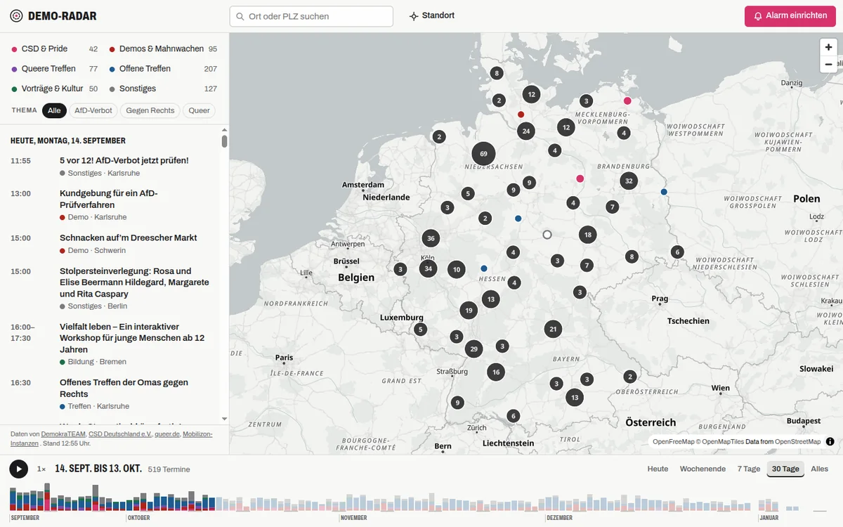Toggle Vorträge & Kultur category filter

point(54,89)
